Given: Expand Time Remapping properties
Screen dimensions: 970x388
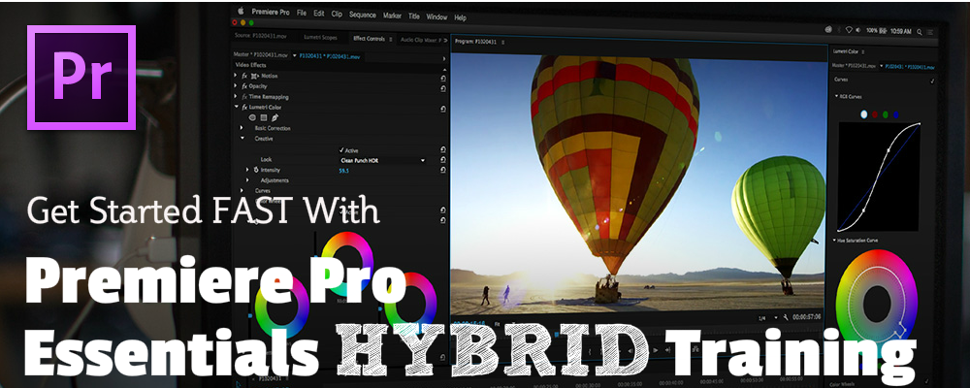Looking at the screenshot, I should (x=235, y=97).
